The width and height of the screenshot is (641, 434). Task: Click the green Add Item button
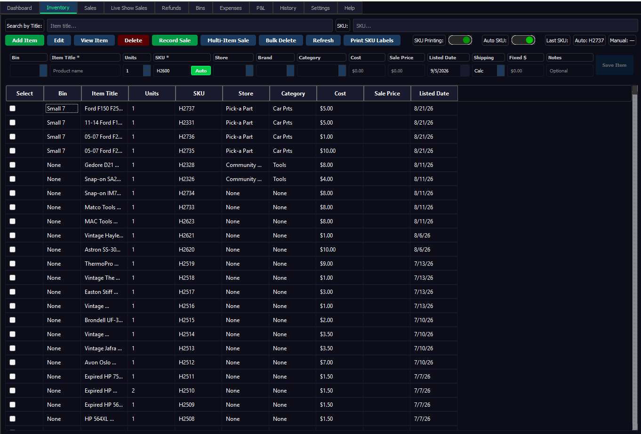point(24,40)
